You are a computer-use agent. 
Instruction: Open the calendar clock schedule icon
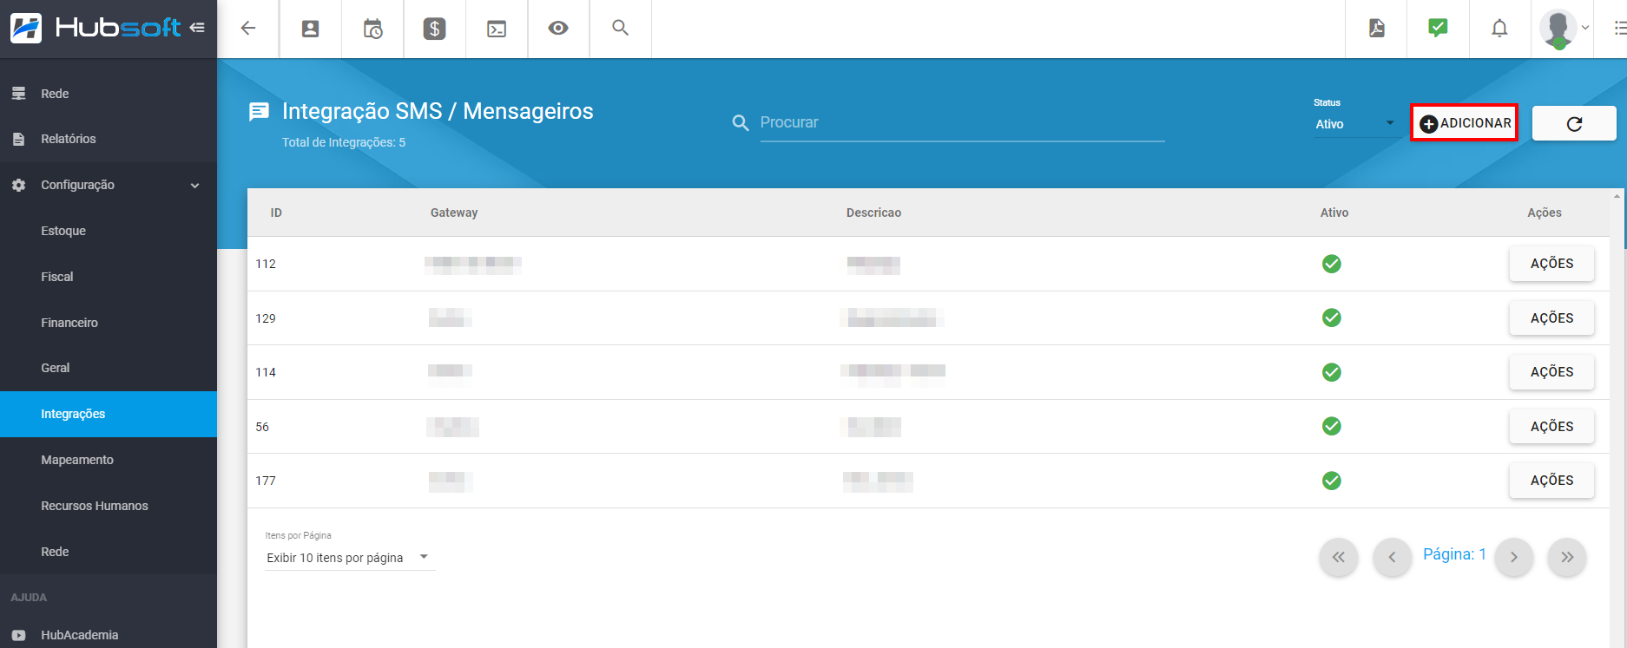[372, 29]
